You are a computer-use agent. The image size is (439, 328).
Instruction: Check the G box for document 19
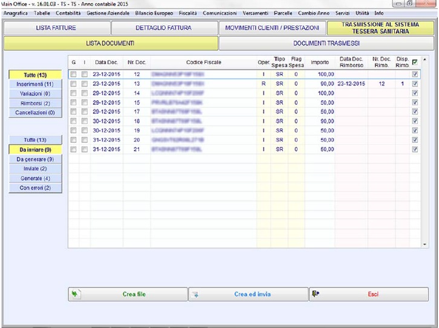[x=73, y=130]
